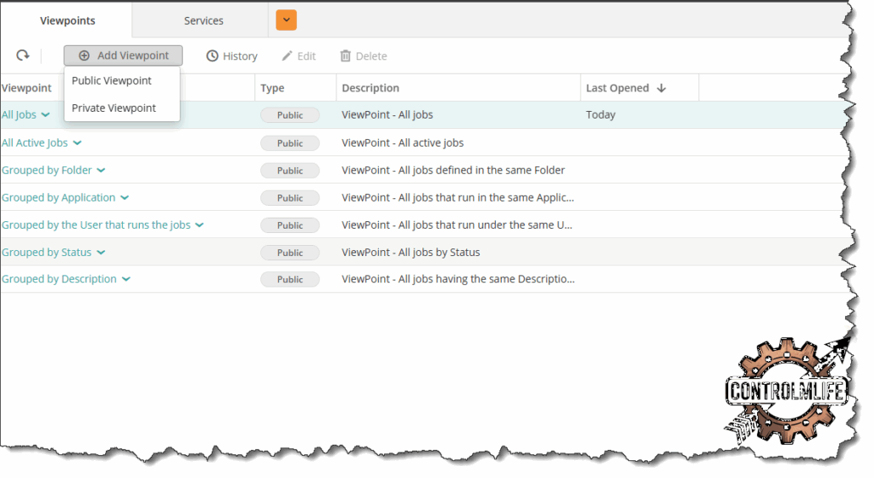The image size is (874, 478).
Task: Click the Delete trash icon
Action: click(346, 56)
